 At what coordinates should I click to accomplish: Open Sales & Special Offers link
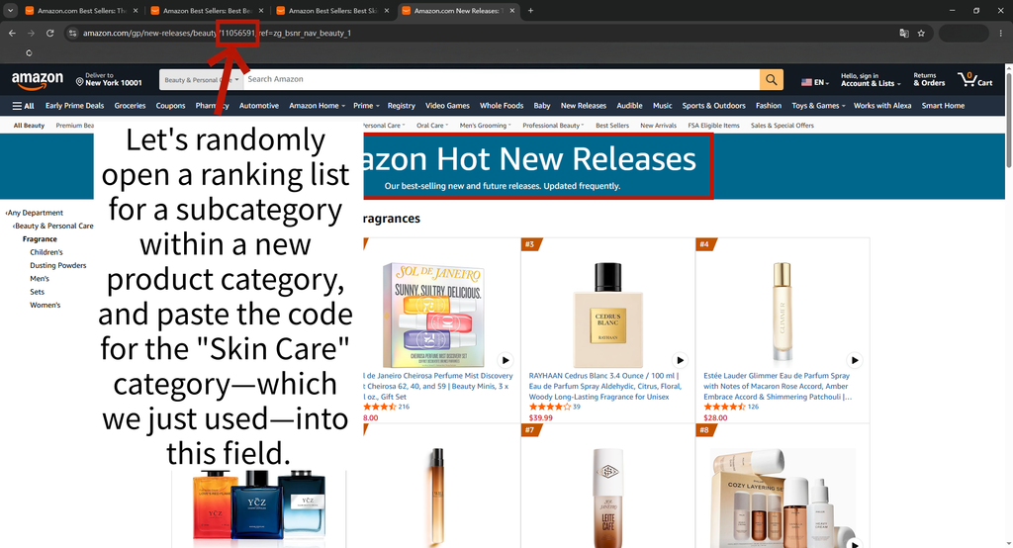point(783,126)
